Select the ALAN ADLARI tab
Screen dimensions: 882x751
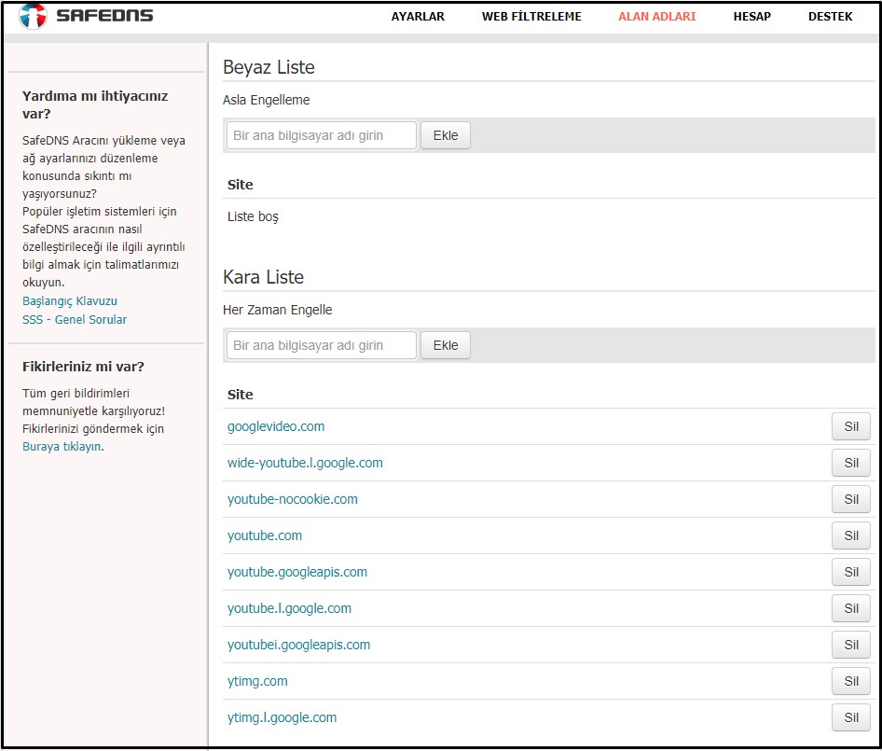[x=656, y=17]
